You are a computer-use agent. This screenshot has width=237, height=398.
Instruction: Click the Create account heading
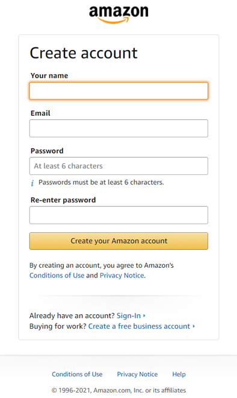click(84, 53)
